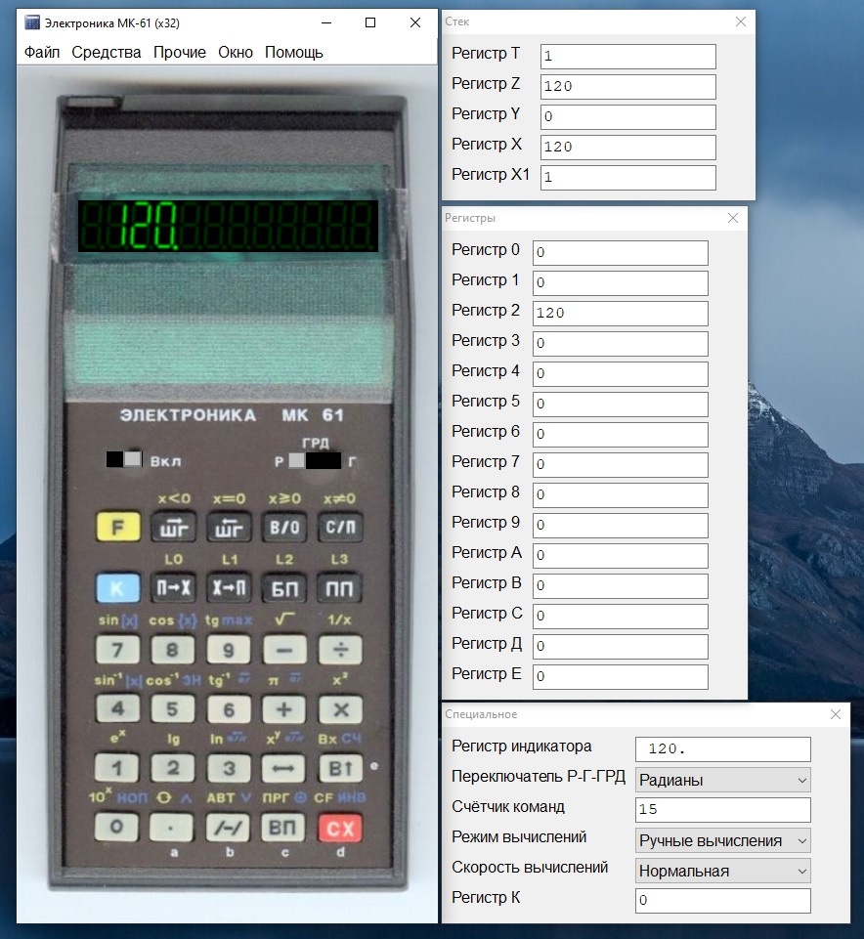Open the Помощь menu
The image size is (864, 939).
[294, 52]
